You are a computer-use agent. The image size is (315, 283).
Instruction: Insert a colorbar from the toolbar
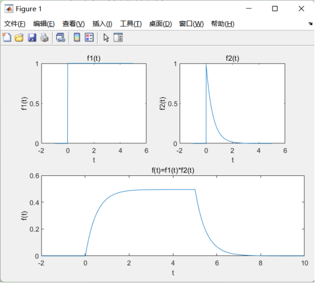click(77, 37)
